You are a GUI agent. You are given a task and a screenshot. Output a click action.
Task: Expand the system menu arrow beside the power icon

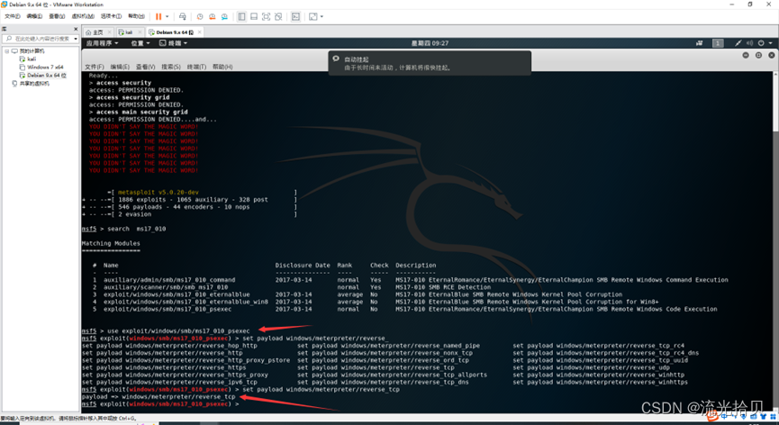click(770, 43)
